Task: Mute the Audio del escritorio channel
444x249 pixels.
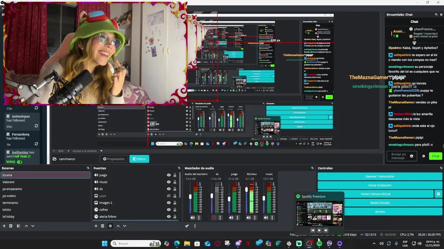Action: (193, 218)
